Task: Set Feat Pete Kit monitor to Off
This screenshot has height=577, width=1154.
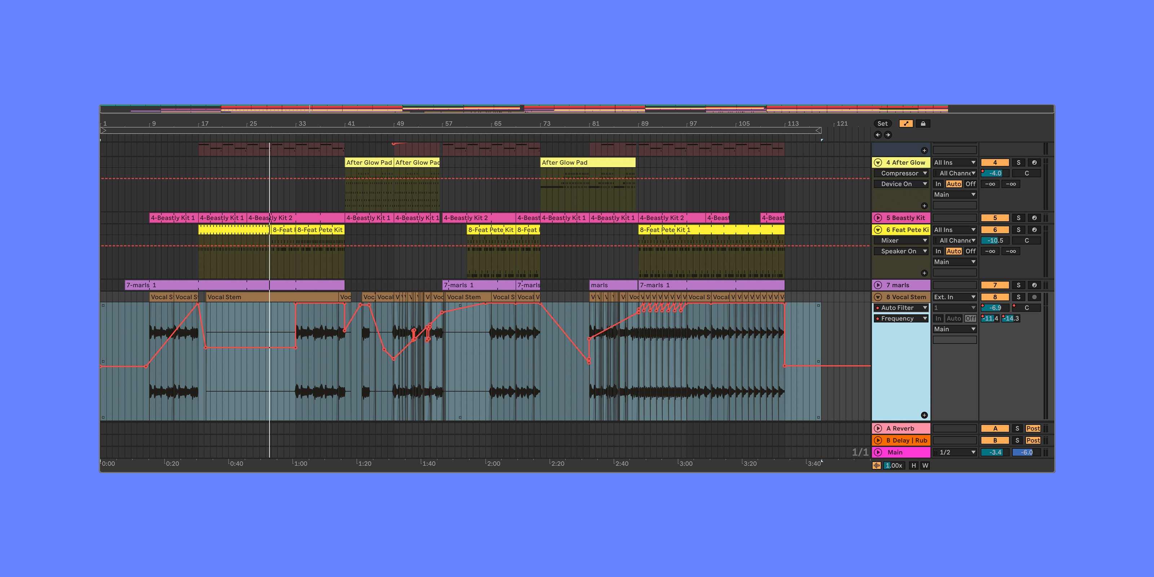Action: coord(970,251)
